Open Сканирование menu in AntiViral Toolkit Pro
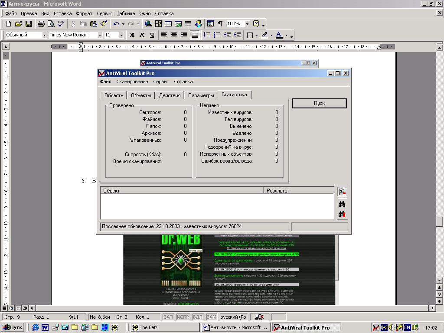 click(x=132, y=82)
